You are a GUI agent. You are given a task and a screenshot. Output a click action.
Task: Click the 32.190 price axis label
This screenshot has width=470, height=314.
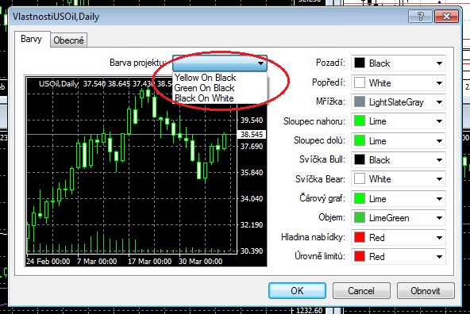252,225
